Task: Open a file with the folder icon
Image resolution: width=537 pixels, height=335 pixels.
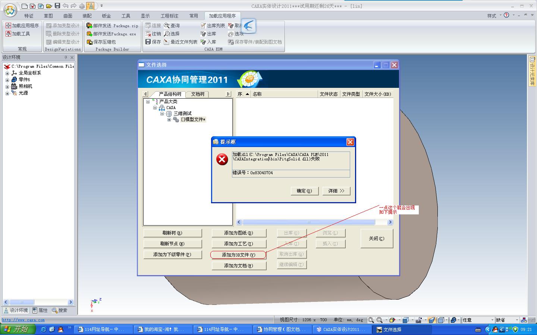Action: 49,6
